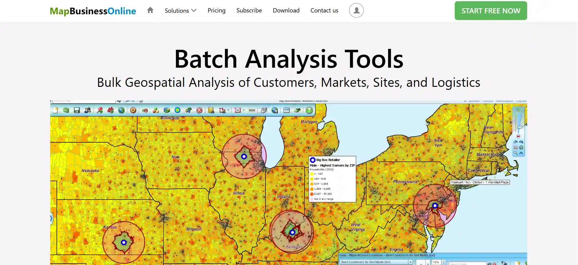Screen dimensions: 578x265
Task: Select the ruler measure tool
Action: click(x=252, y=110)
